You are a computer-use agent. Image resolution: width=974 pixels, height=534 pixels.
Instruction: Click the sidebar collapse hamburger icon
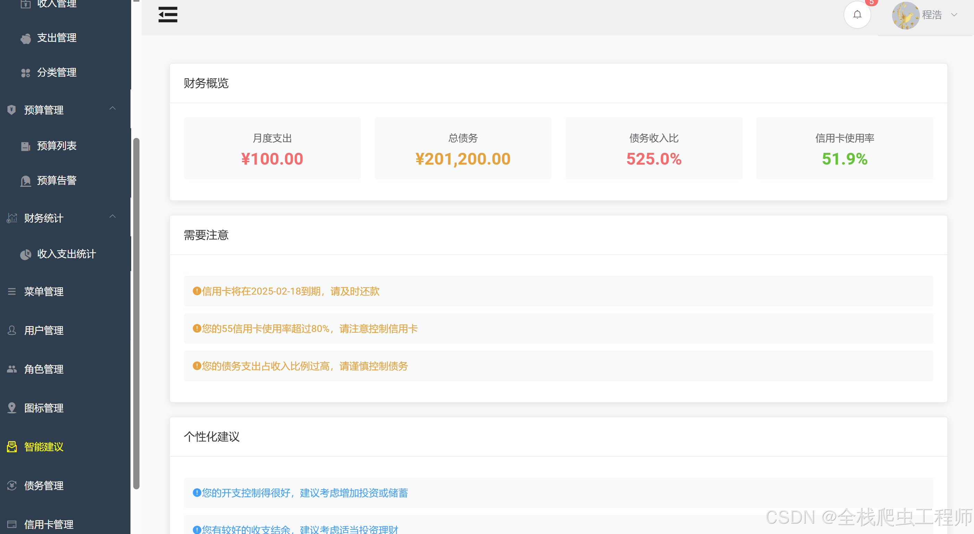168,15
